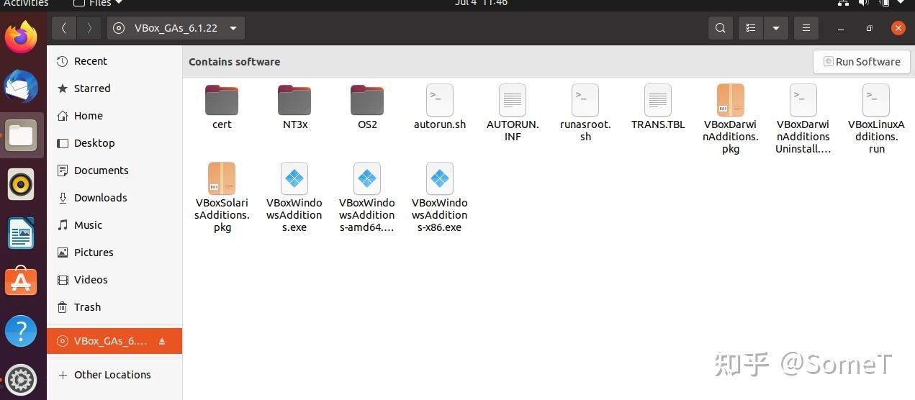This screenshot has height=400, width=915.
Task: Click Run Software button
Action: coord(862,62)
